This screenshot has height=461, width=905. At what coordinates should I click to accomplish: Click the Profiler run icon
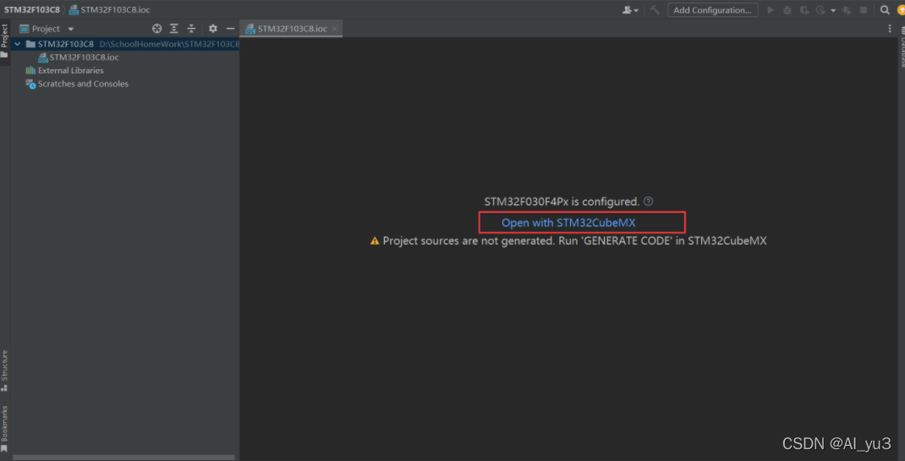coord(821,10)
